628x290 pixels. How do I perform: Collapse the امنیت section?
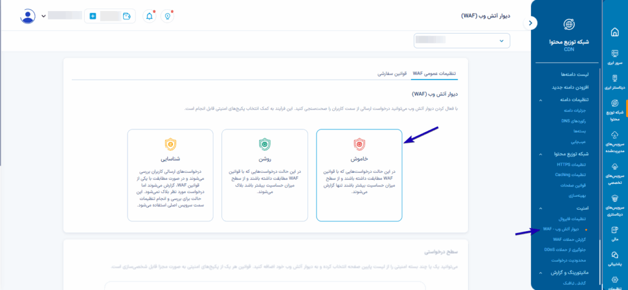tap(541, 208)
